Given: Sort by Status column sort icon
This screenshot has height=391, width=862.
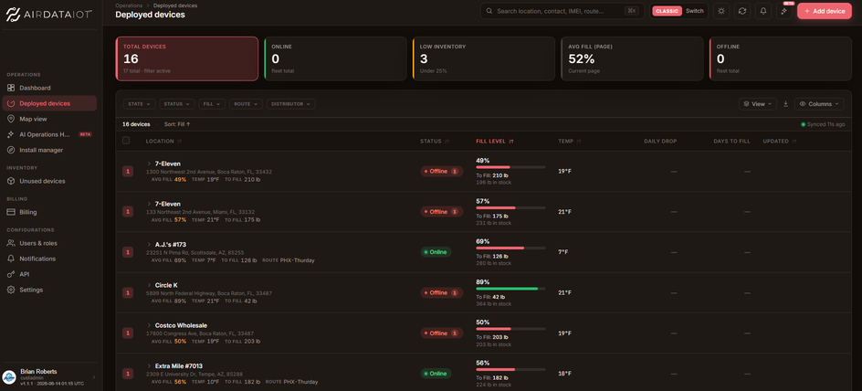Looking at the screenshot, I should (x=447, y=142).
